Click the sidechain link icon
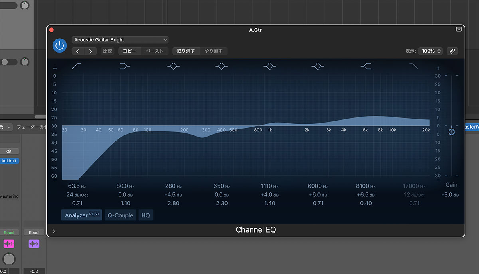479x274 pixels. pos(452,51)
